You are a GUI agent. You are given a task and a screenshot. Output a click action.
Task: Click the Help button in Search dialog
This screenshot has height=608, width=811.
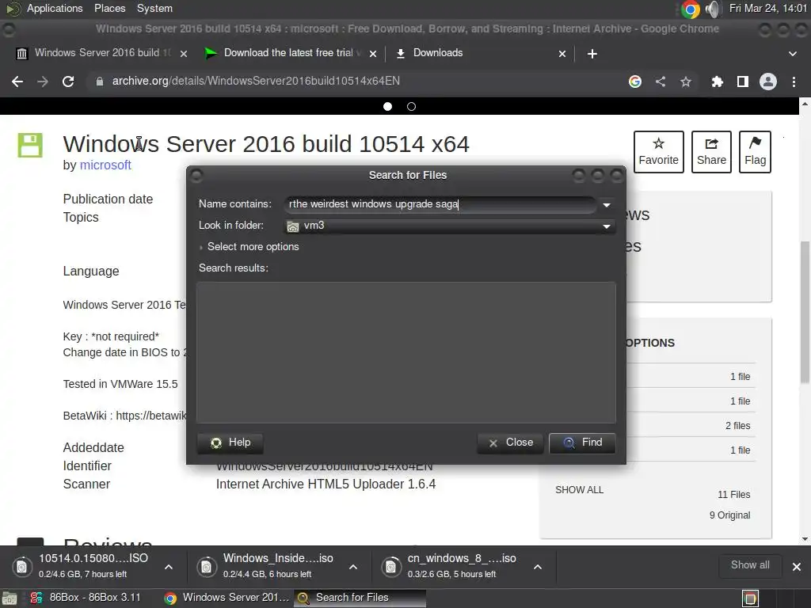pos(230,443)
